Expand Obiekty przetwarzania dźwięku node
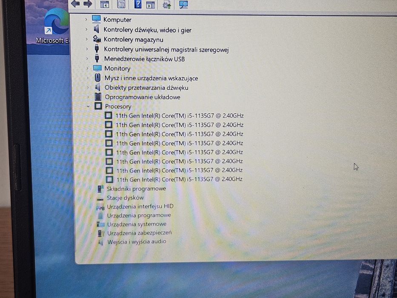The width and height of the screenshot is (397, 298). tap(88, 87)
